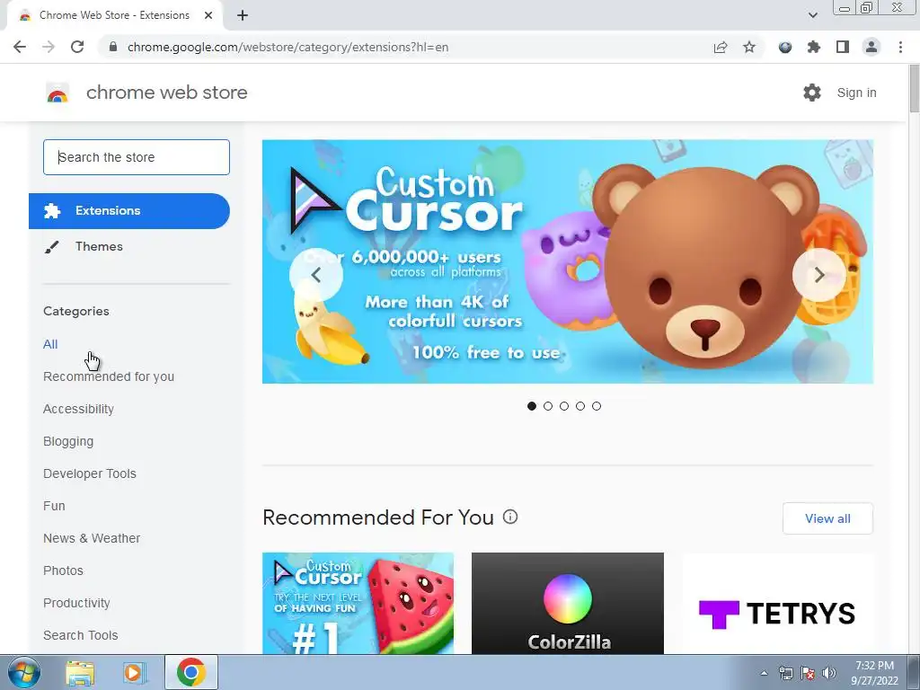Open the profile avatar menu

[871, 47]
